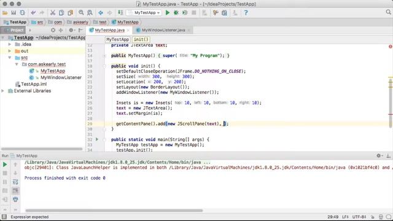Screen dimensions: 393x221
Task: Expand the .idea folder
Action: coord(10,44)
